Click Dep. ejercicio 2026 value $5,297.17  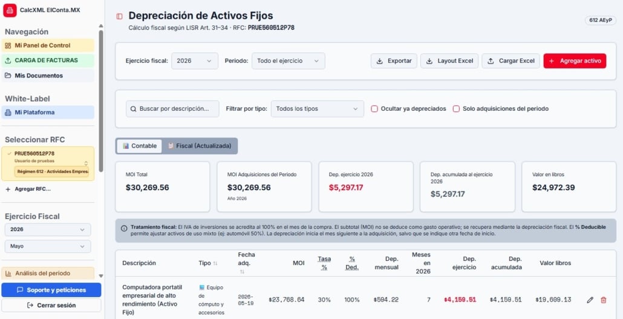[x=346, y=187]
